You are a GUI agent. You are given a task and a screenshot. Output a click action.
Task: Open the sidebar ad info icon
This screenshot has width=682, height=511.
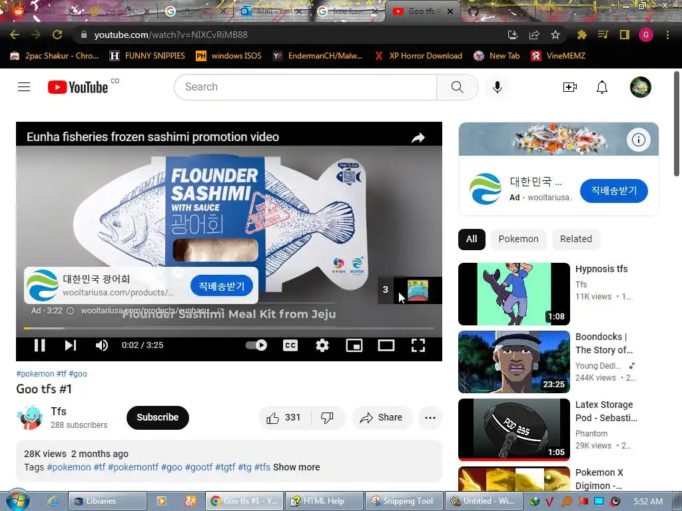pos(638,140)
